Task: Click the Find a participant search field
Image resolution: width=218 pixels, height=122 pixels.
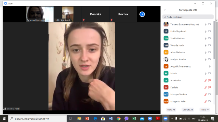Action: (x=188, y=17)
